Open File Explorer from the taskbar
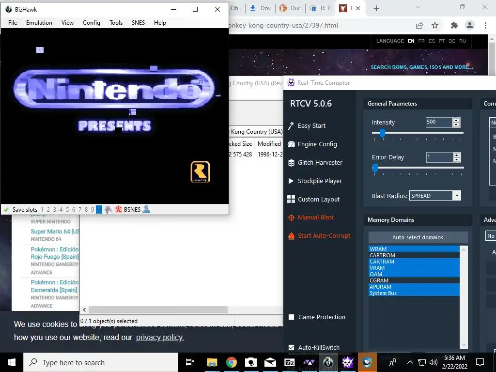 (212, 362)
